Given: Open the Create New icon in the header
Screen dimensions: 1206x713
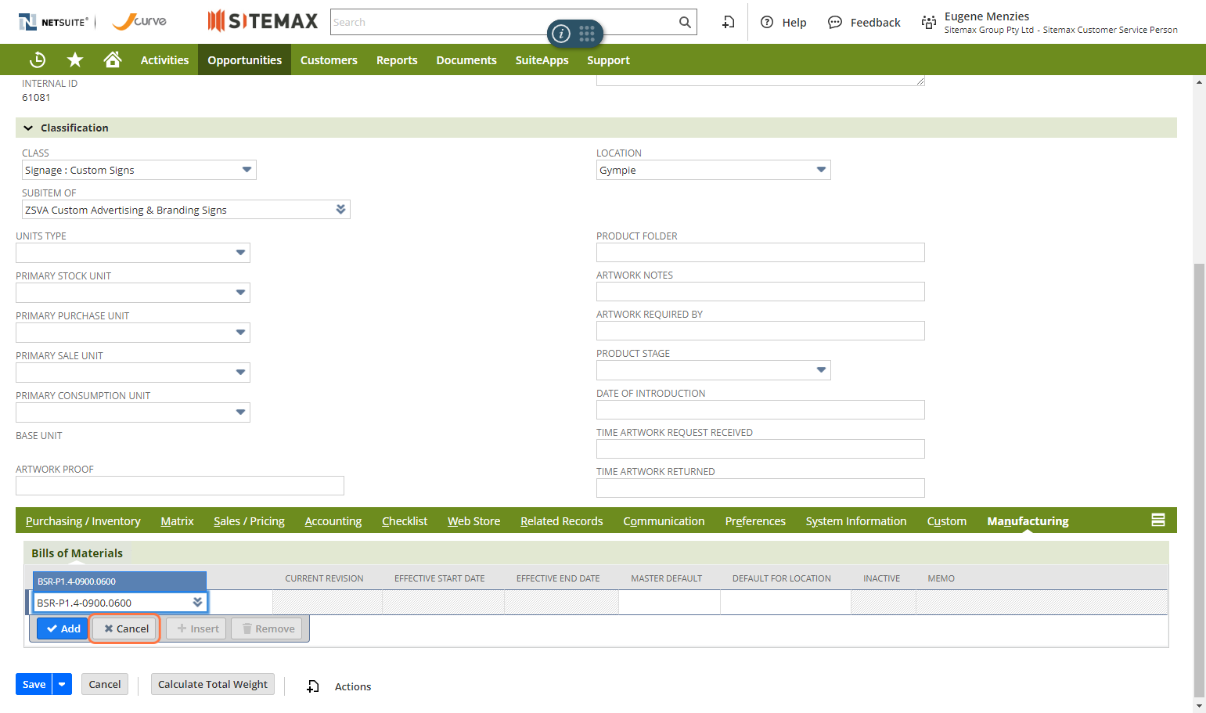Looking at the screenshot, I should pos(728,22).
